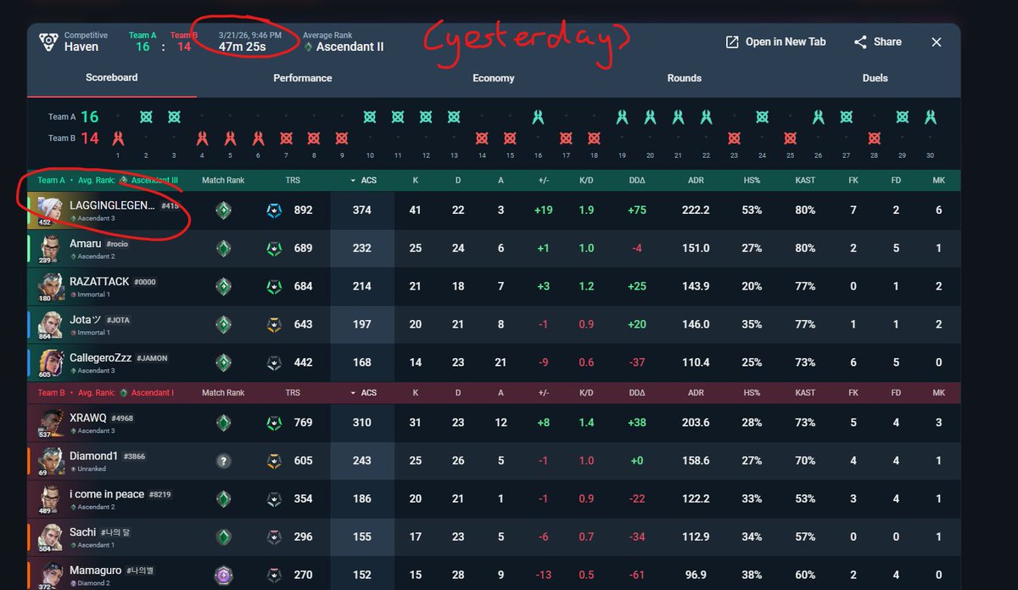This screenshot has width=1018, height=590.
Task: Click XRAWQ match rank icon
Action: (223, 422)
